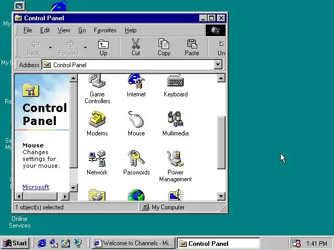This screenshot has height=250, width=334.
Task: Click the Up folder toolbar button
Action: (x=103, y=47)
